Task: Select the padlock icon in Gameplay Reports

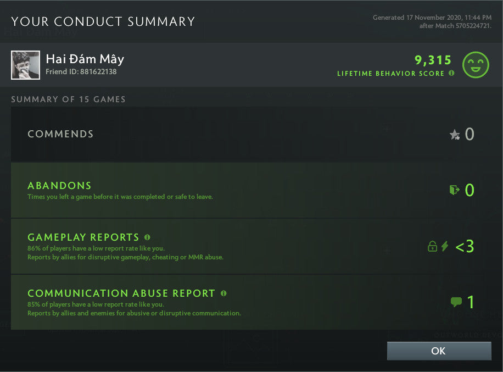Action: click(x=432, y=246)
